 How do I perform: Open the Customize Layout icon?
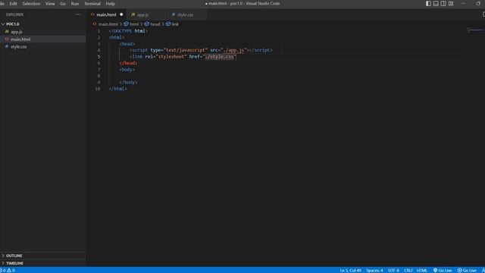(451, 3)
